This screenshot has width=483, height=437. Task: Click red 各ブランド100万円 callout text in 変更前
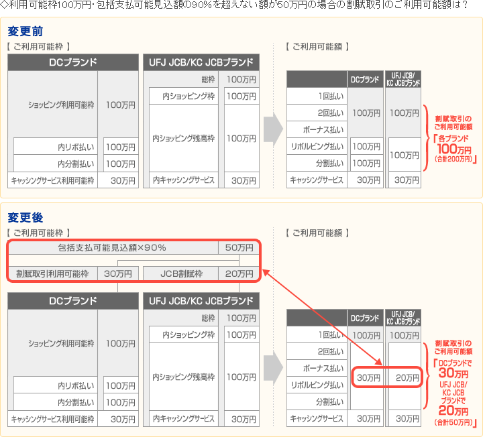click(x=453, y=142)
